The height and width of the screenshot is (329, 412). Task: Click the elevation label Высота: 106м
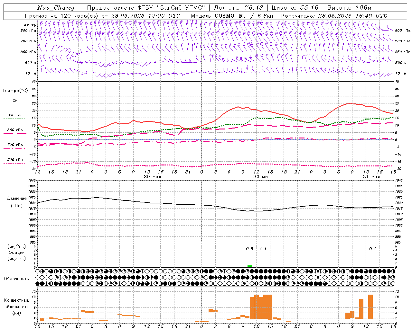point(349,8)
